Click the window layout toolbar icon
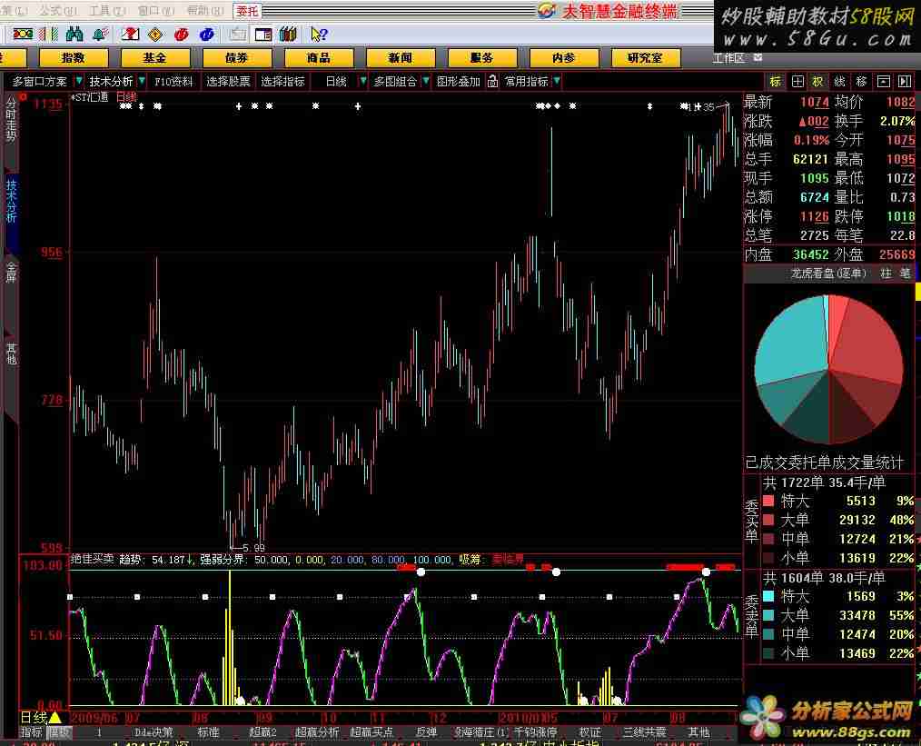The image size is (921, 746). pyautogui.click(x=263, y=35)
